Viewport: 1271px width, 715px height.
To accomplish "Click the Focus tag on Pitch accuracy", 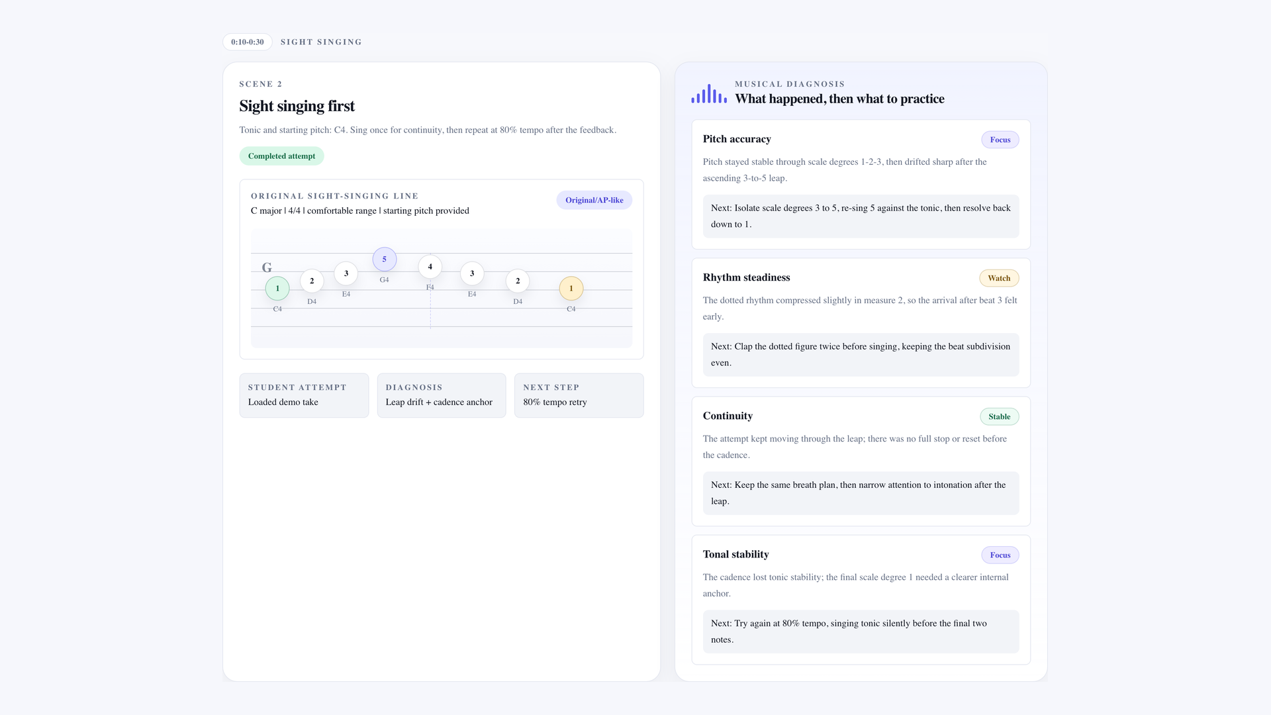I will [x=1000, y=140].
